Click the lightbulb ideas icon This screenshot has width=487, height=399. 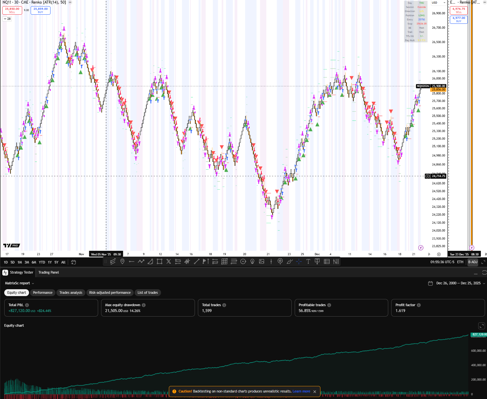(253, 262)
